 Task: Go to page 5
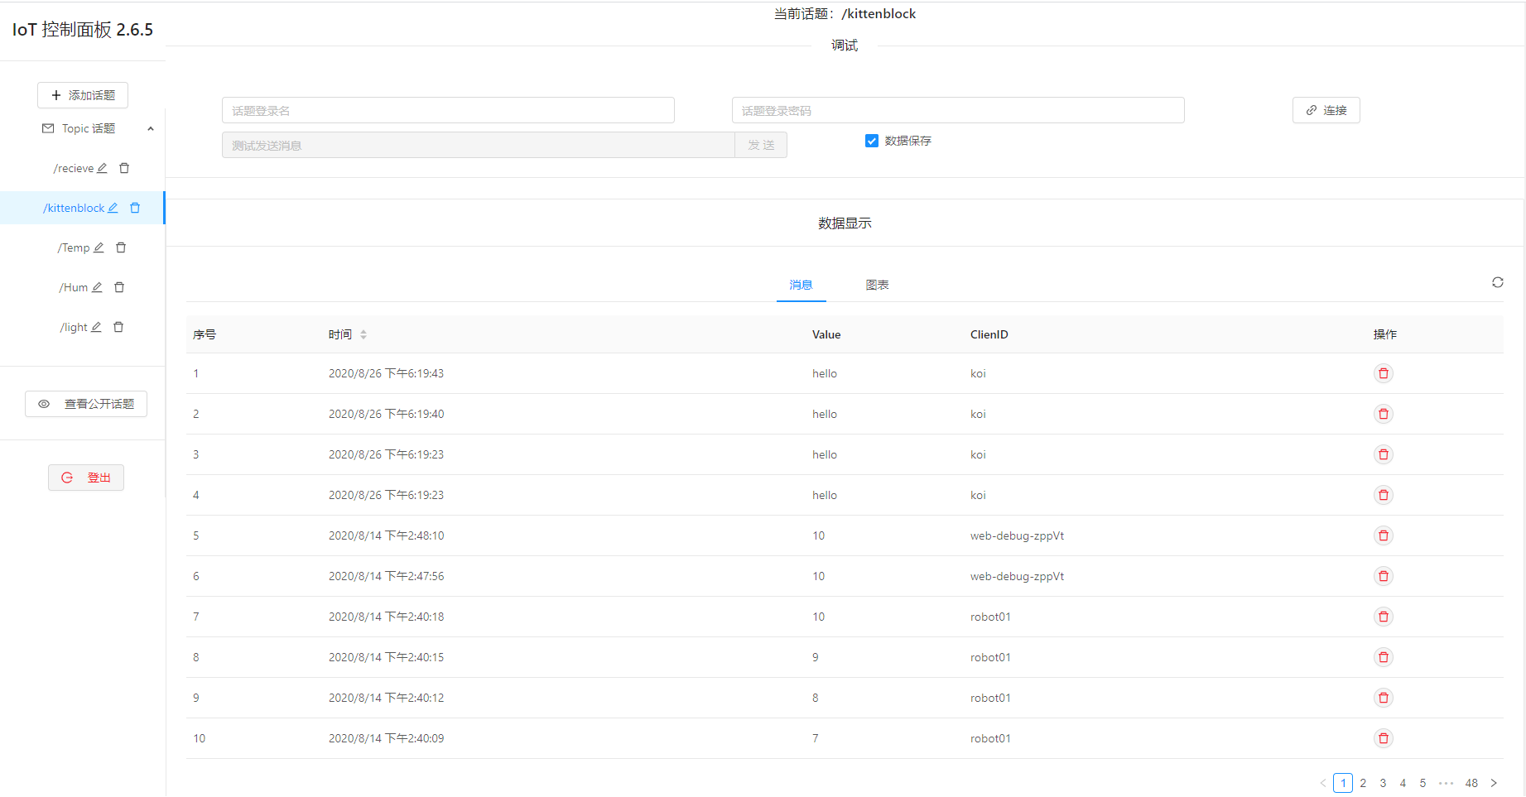tap(1423, 783)
